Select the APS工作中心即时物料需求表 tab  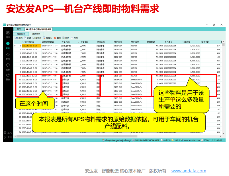38,29
